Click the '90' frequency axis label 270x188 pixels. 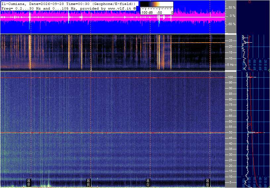(230, 88)
